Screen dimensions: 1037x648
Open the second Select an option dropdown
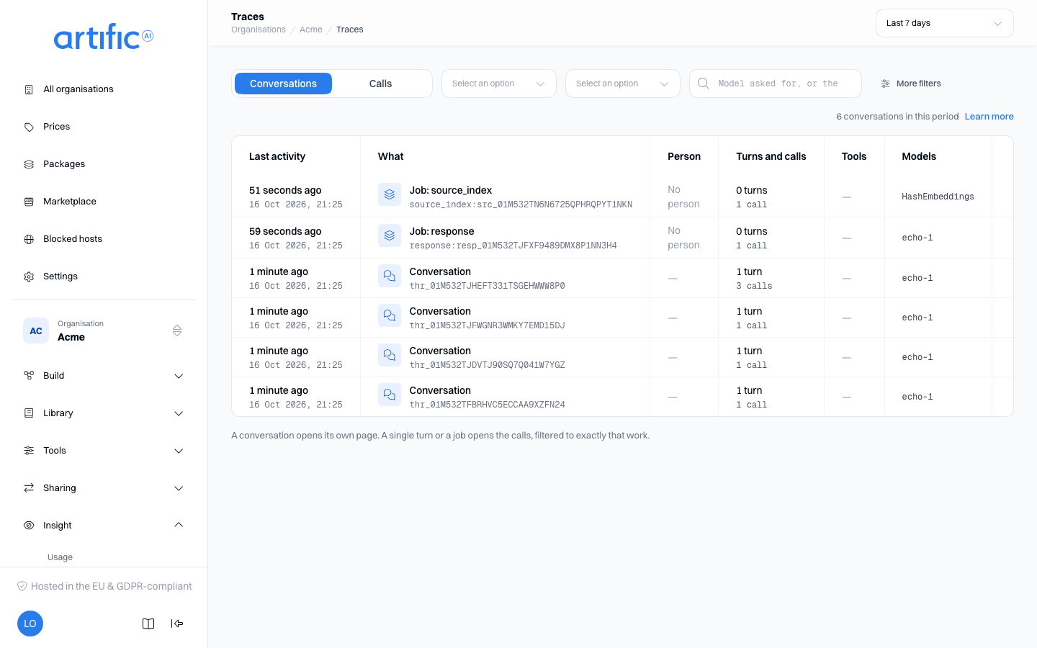click(623, 84)
